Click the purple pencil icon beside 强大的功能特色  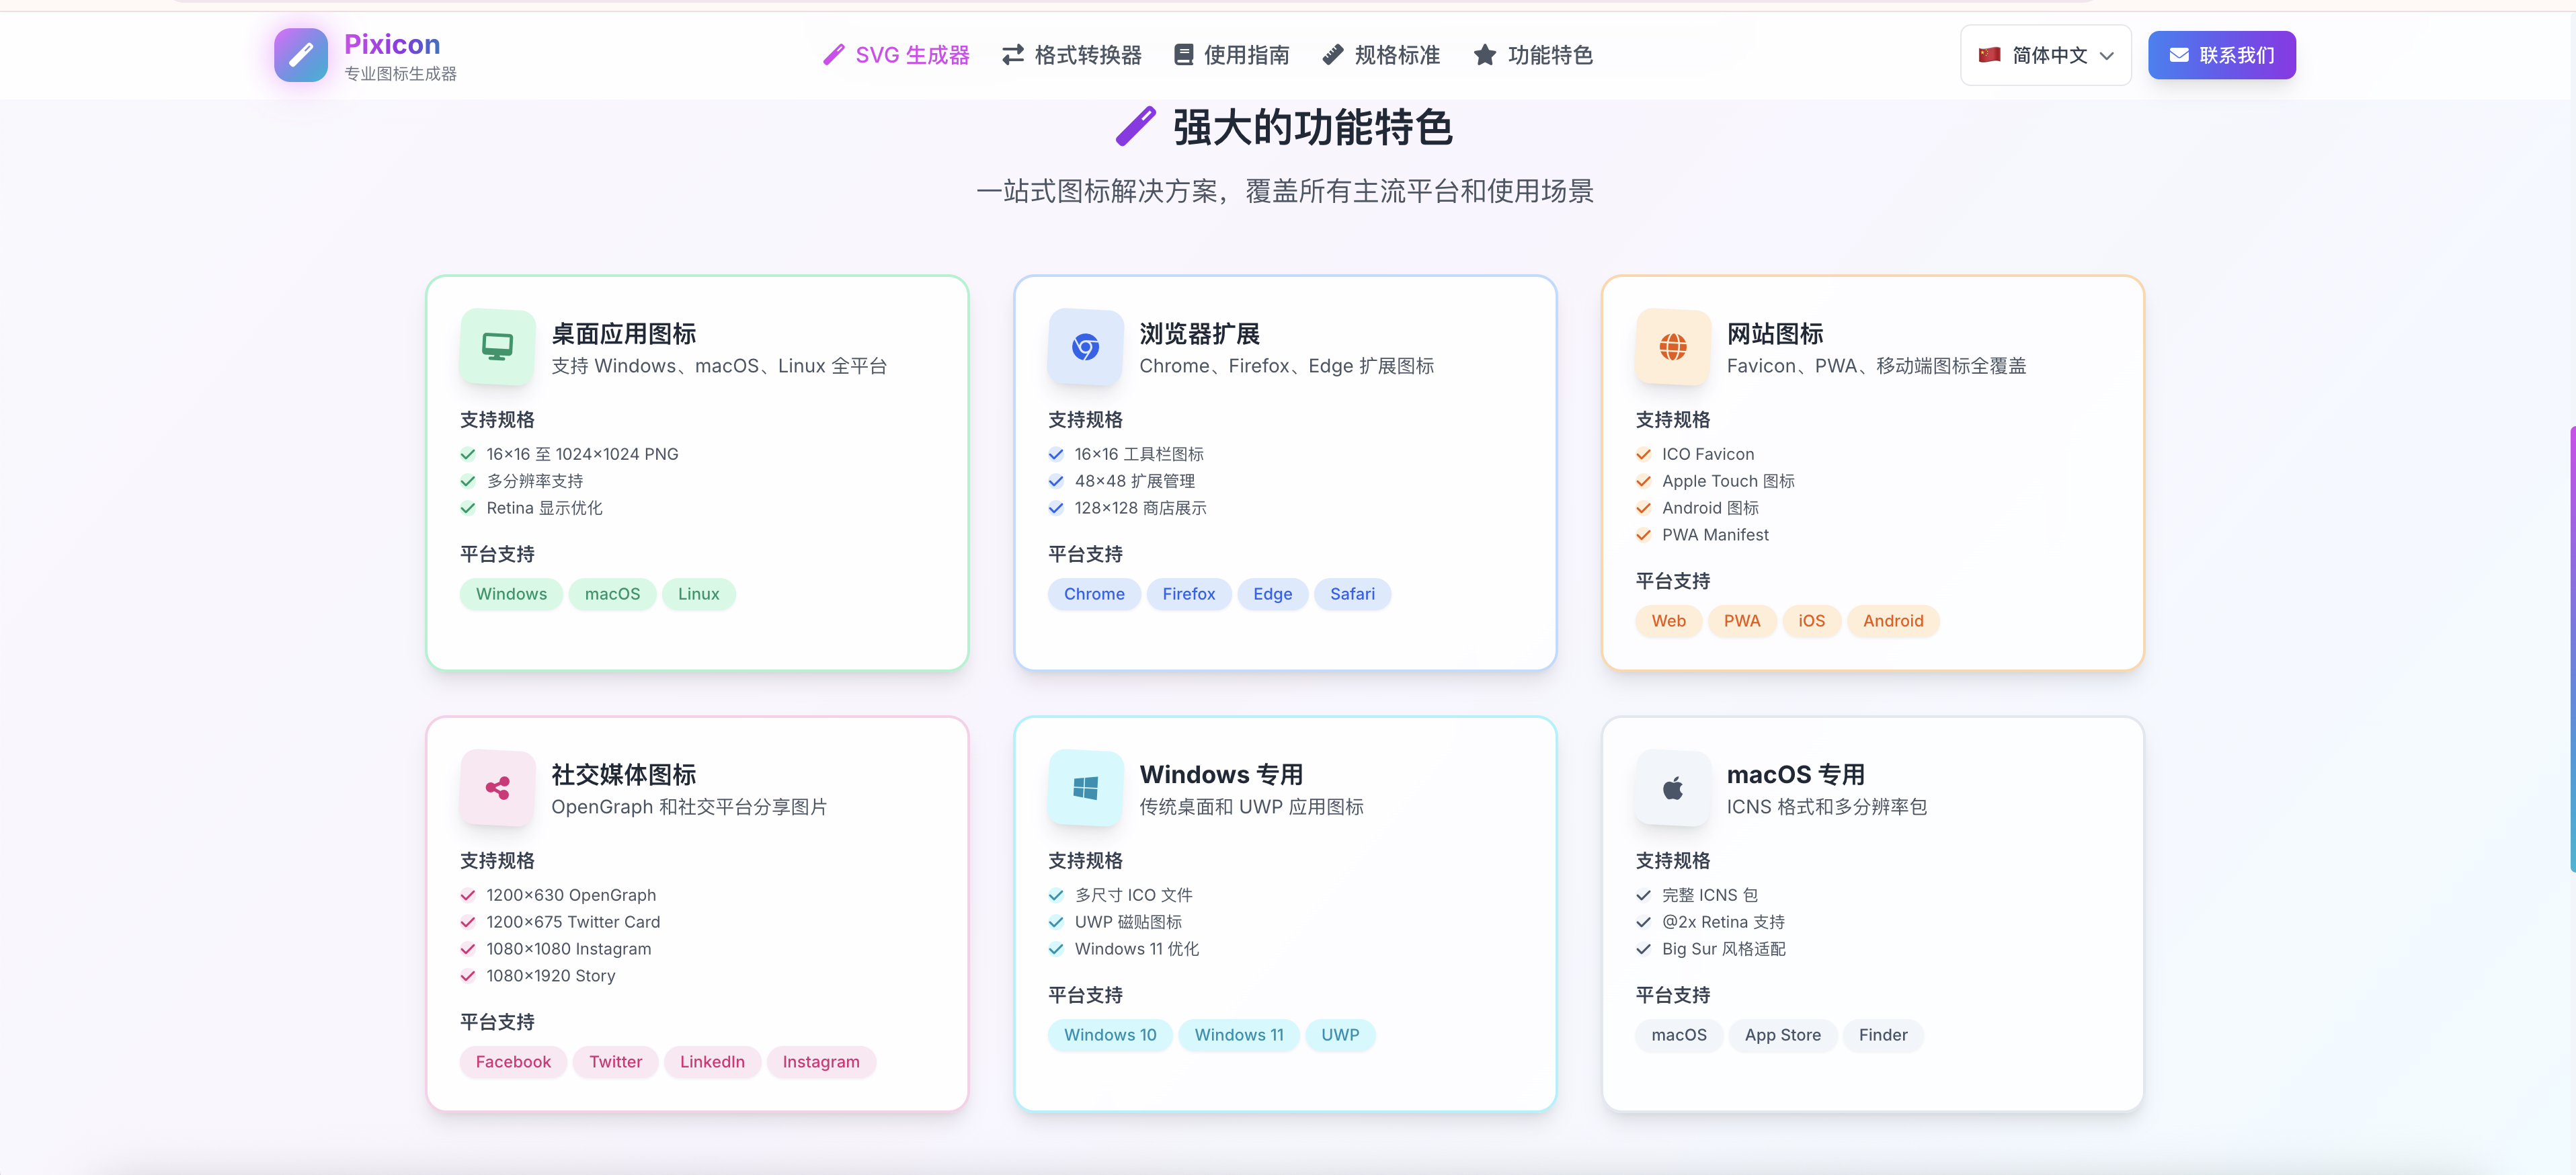point(1136,127)
